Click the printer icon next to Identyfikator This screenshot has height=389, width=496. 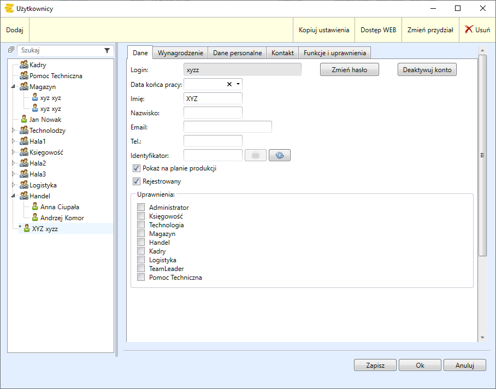coord(256,155)
